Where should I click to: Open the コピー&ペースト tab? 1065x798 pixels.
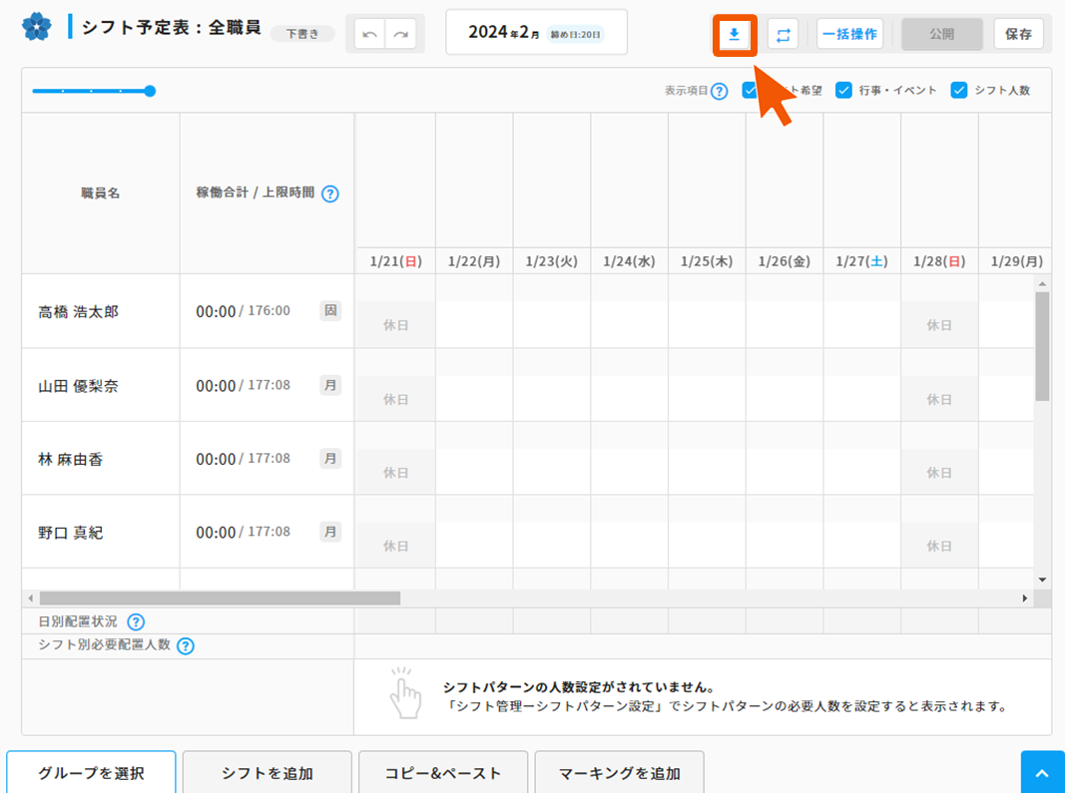(x=443, y=773)
